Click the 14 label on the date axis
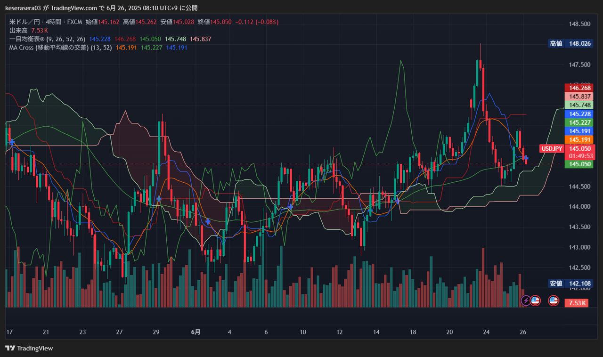This screenshot has width=603, height=357. (x=376, y=332)
